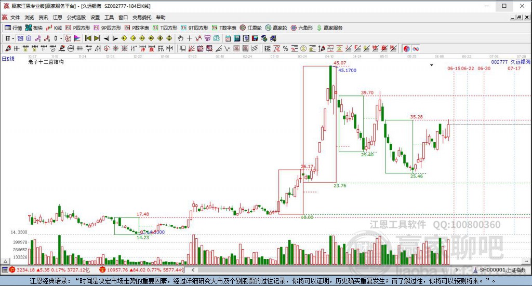Toggle the highlighted blue grid view button
532x286 pixels.
20,38
